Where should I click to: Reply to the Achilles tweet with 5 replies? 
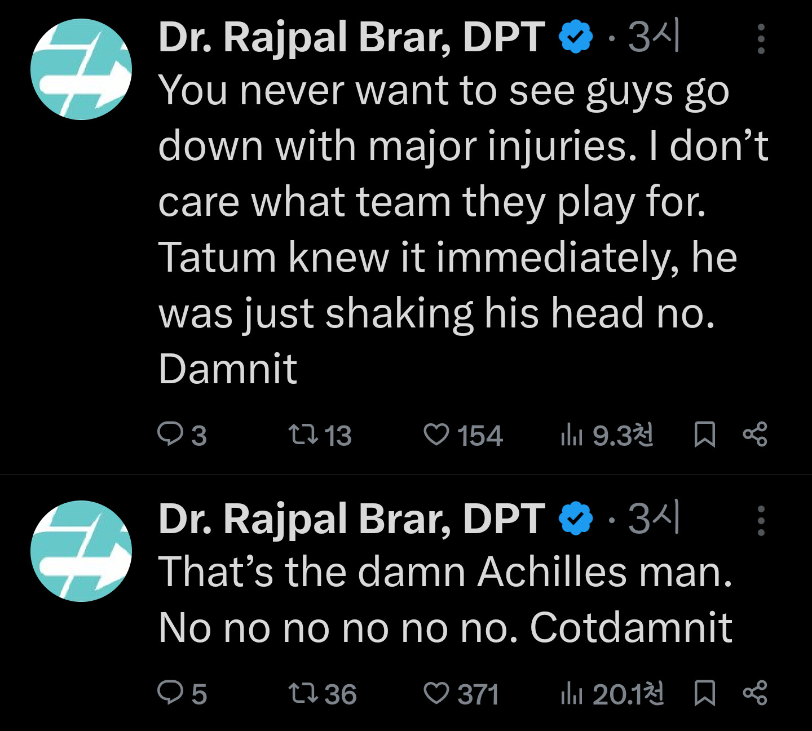pos(169,693)
